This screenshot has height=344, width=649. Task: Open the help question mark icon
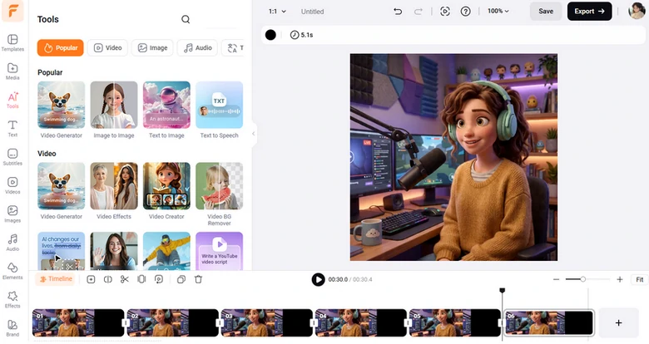(x=466, y=12)
